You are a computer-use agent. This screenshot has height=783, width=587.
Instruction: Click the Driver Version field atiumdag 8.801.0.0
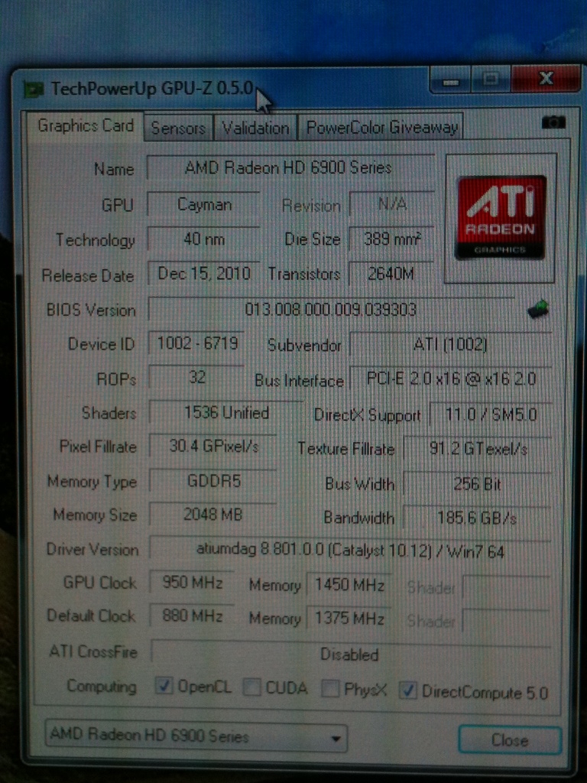350,551
